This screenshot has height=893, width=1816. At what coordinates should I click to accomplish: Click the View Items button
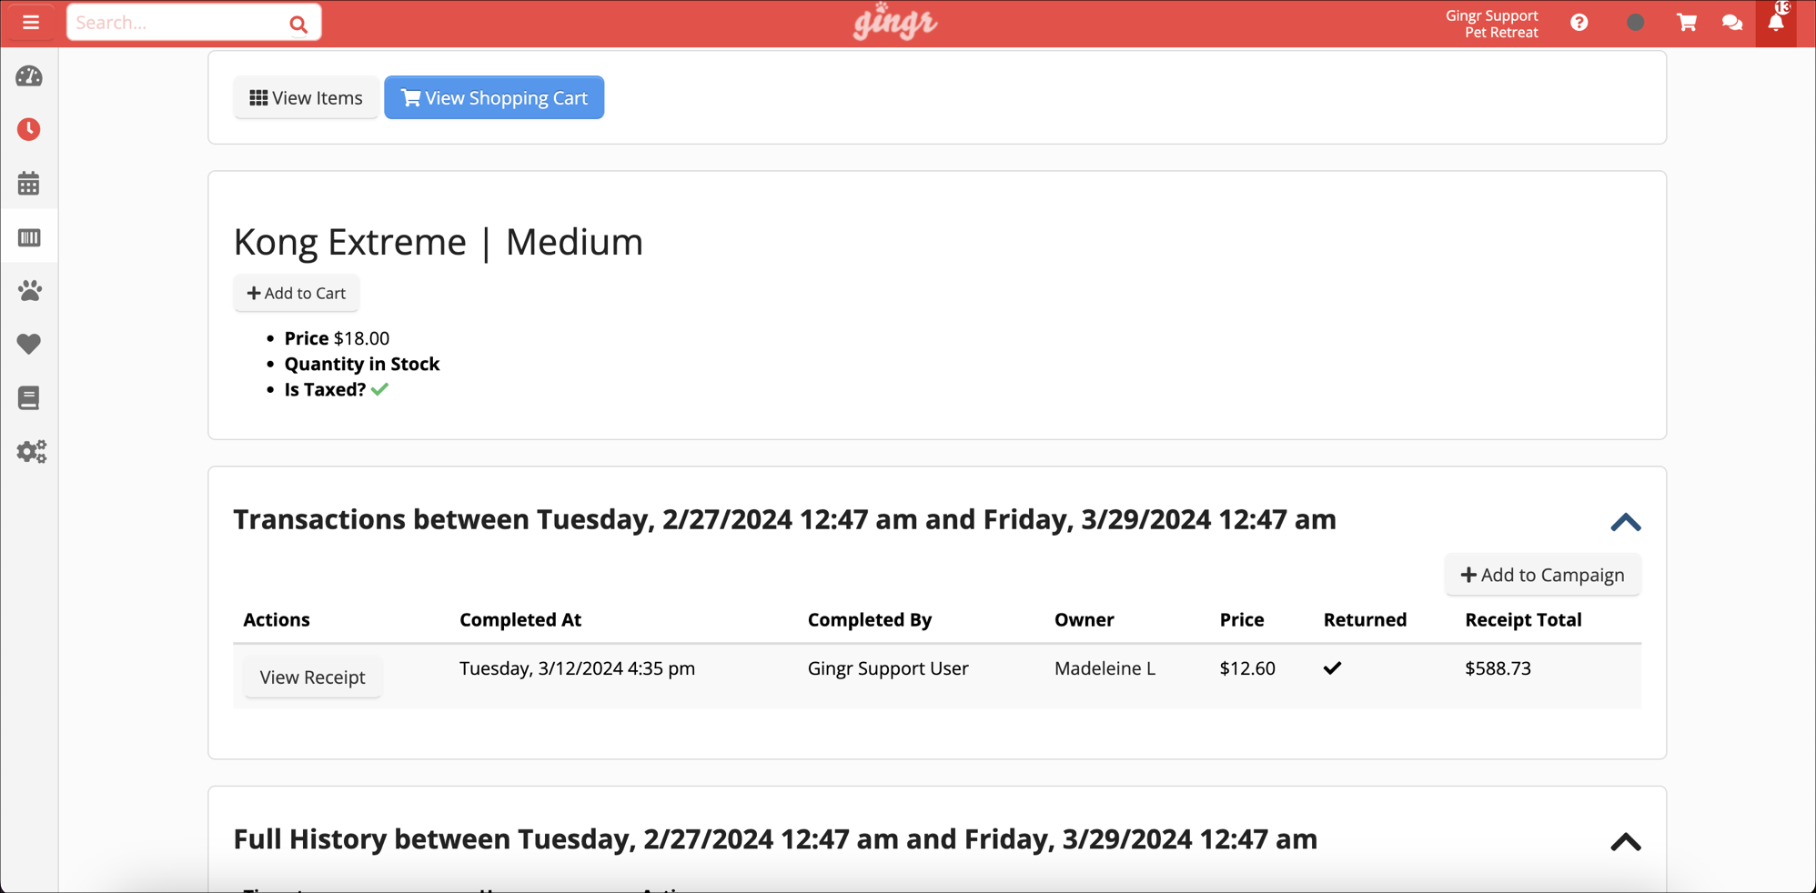[x=306, y=97]
